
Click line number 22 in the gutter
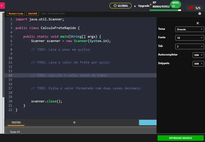[x=10, y=110]
